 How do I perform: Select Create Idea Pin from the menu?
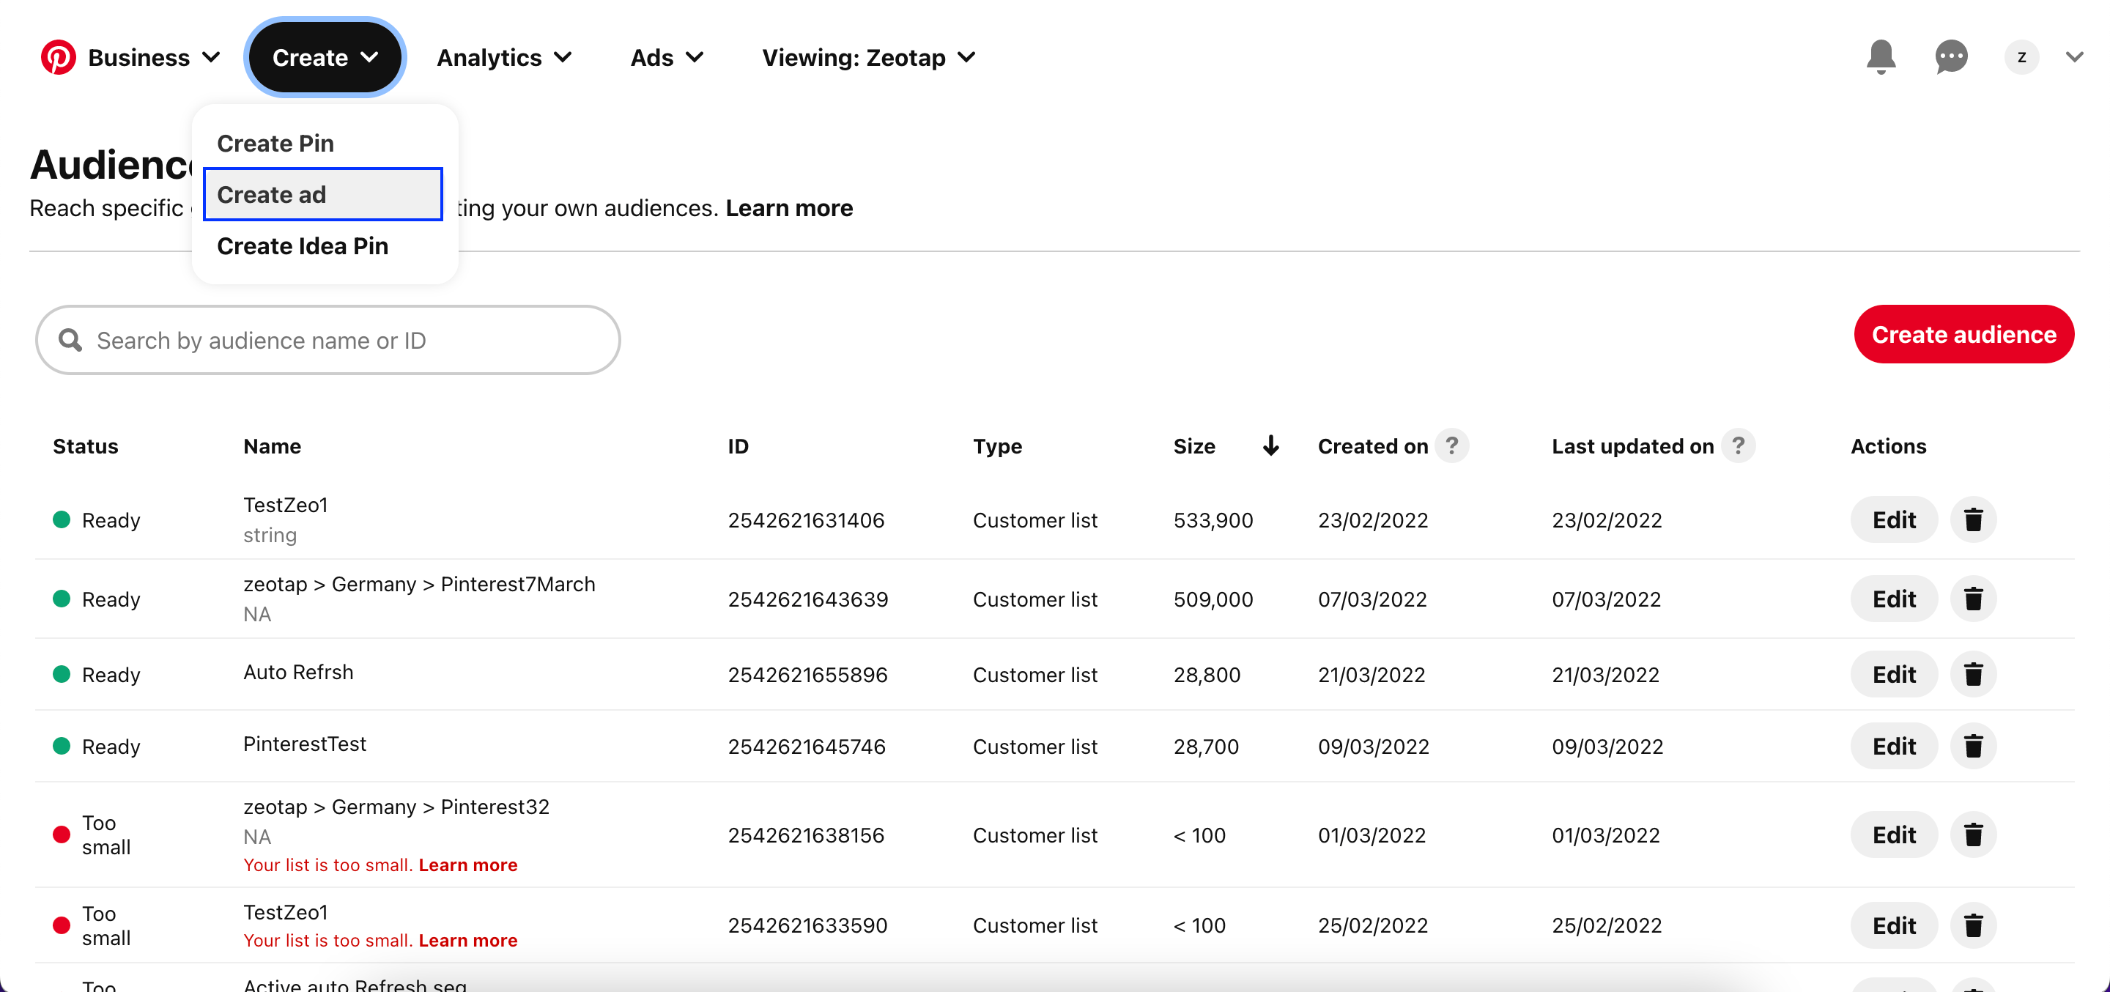tap(324, 245)
